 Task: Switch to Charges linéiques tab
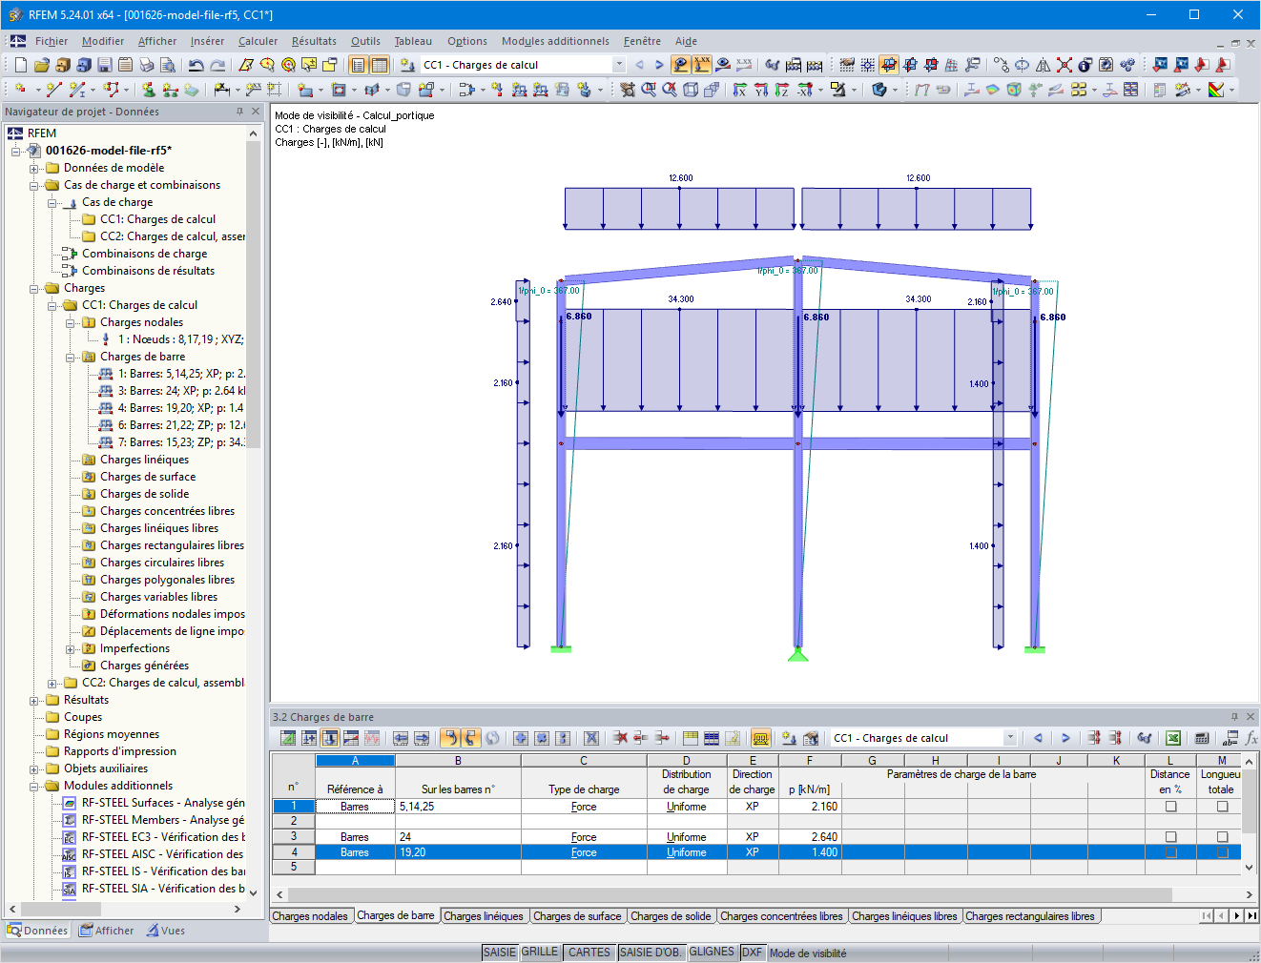pos(484,916)
